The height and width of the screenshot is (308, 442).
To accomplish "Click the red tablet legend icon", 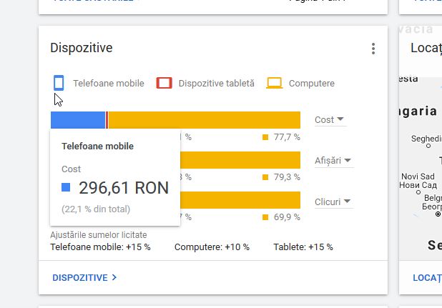I will 164,83.
